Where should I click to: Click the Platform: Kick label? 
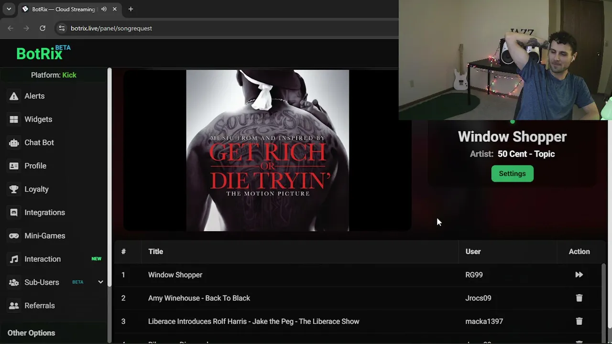[x=54, y=75]
